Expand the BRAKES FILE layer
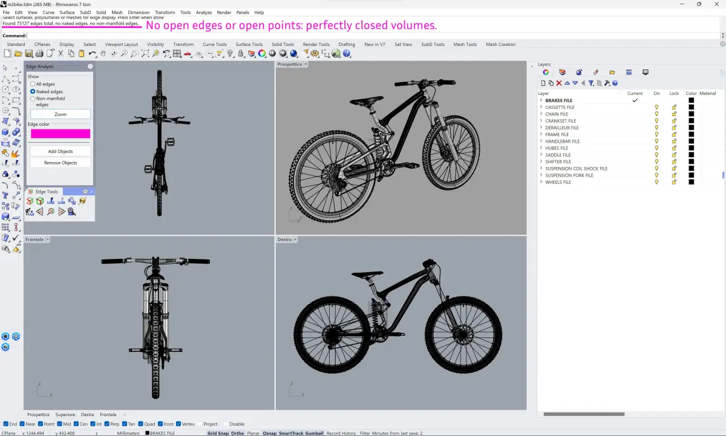 click(541, 100)
